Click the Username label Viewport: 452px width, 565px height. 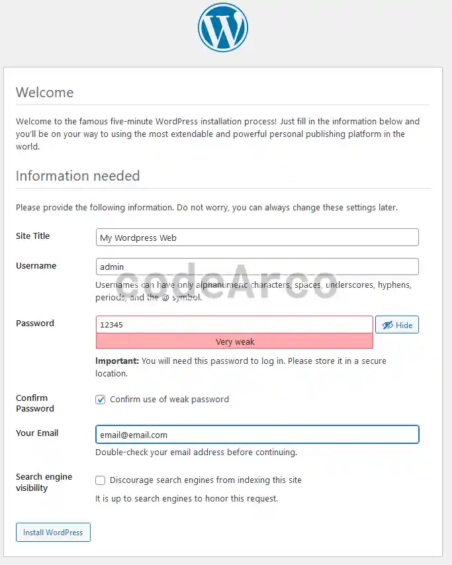coord(36,265)
